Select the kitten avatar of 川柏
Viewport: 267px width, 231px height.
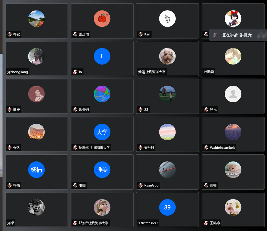click(x=233, y=170)
